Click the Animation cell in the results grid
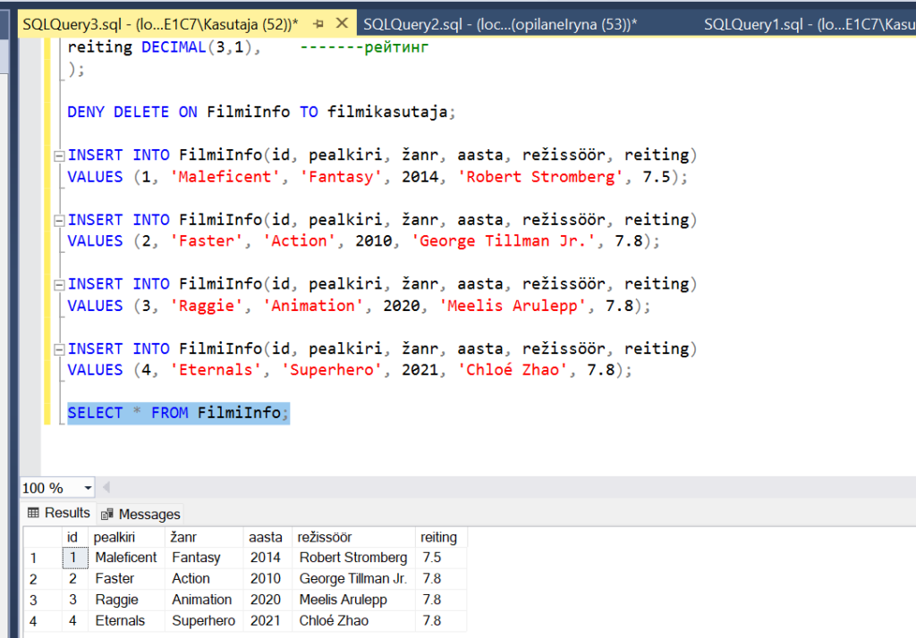Image resolution: width=916 pixels, height=638 pixels. tap(204, 600)
